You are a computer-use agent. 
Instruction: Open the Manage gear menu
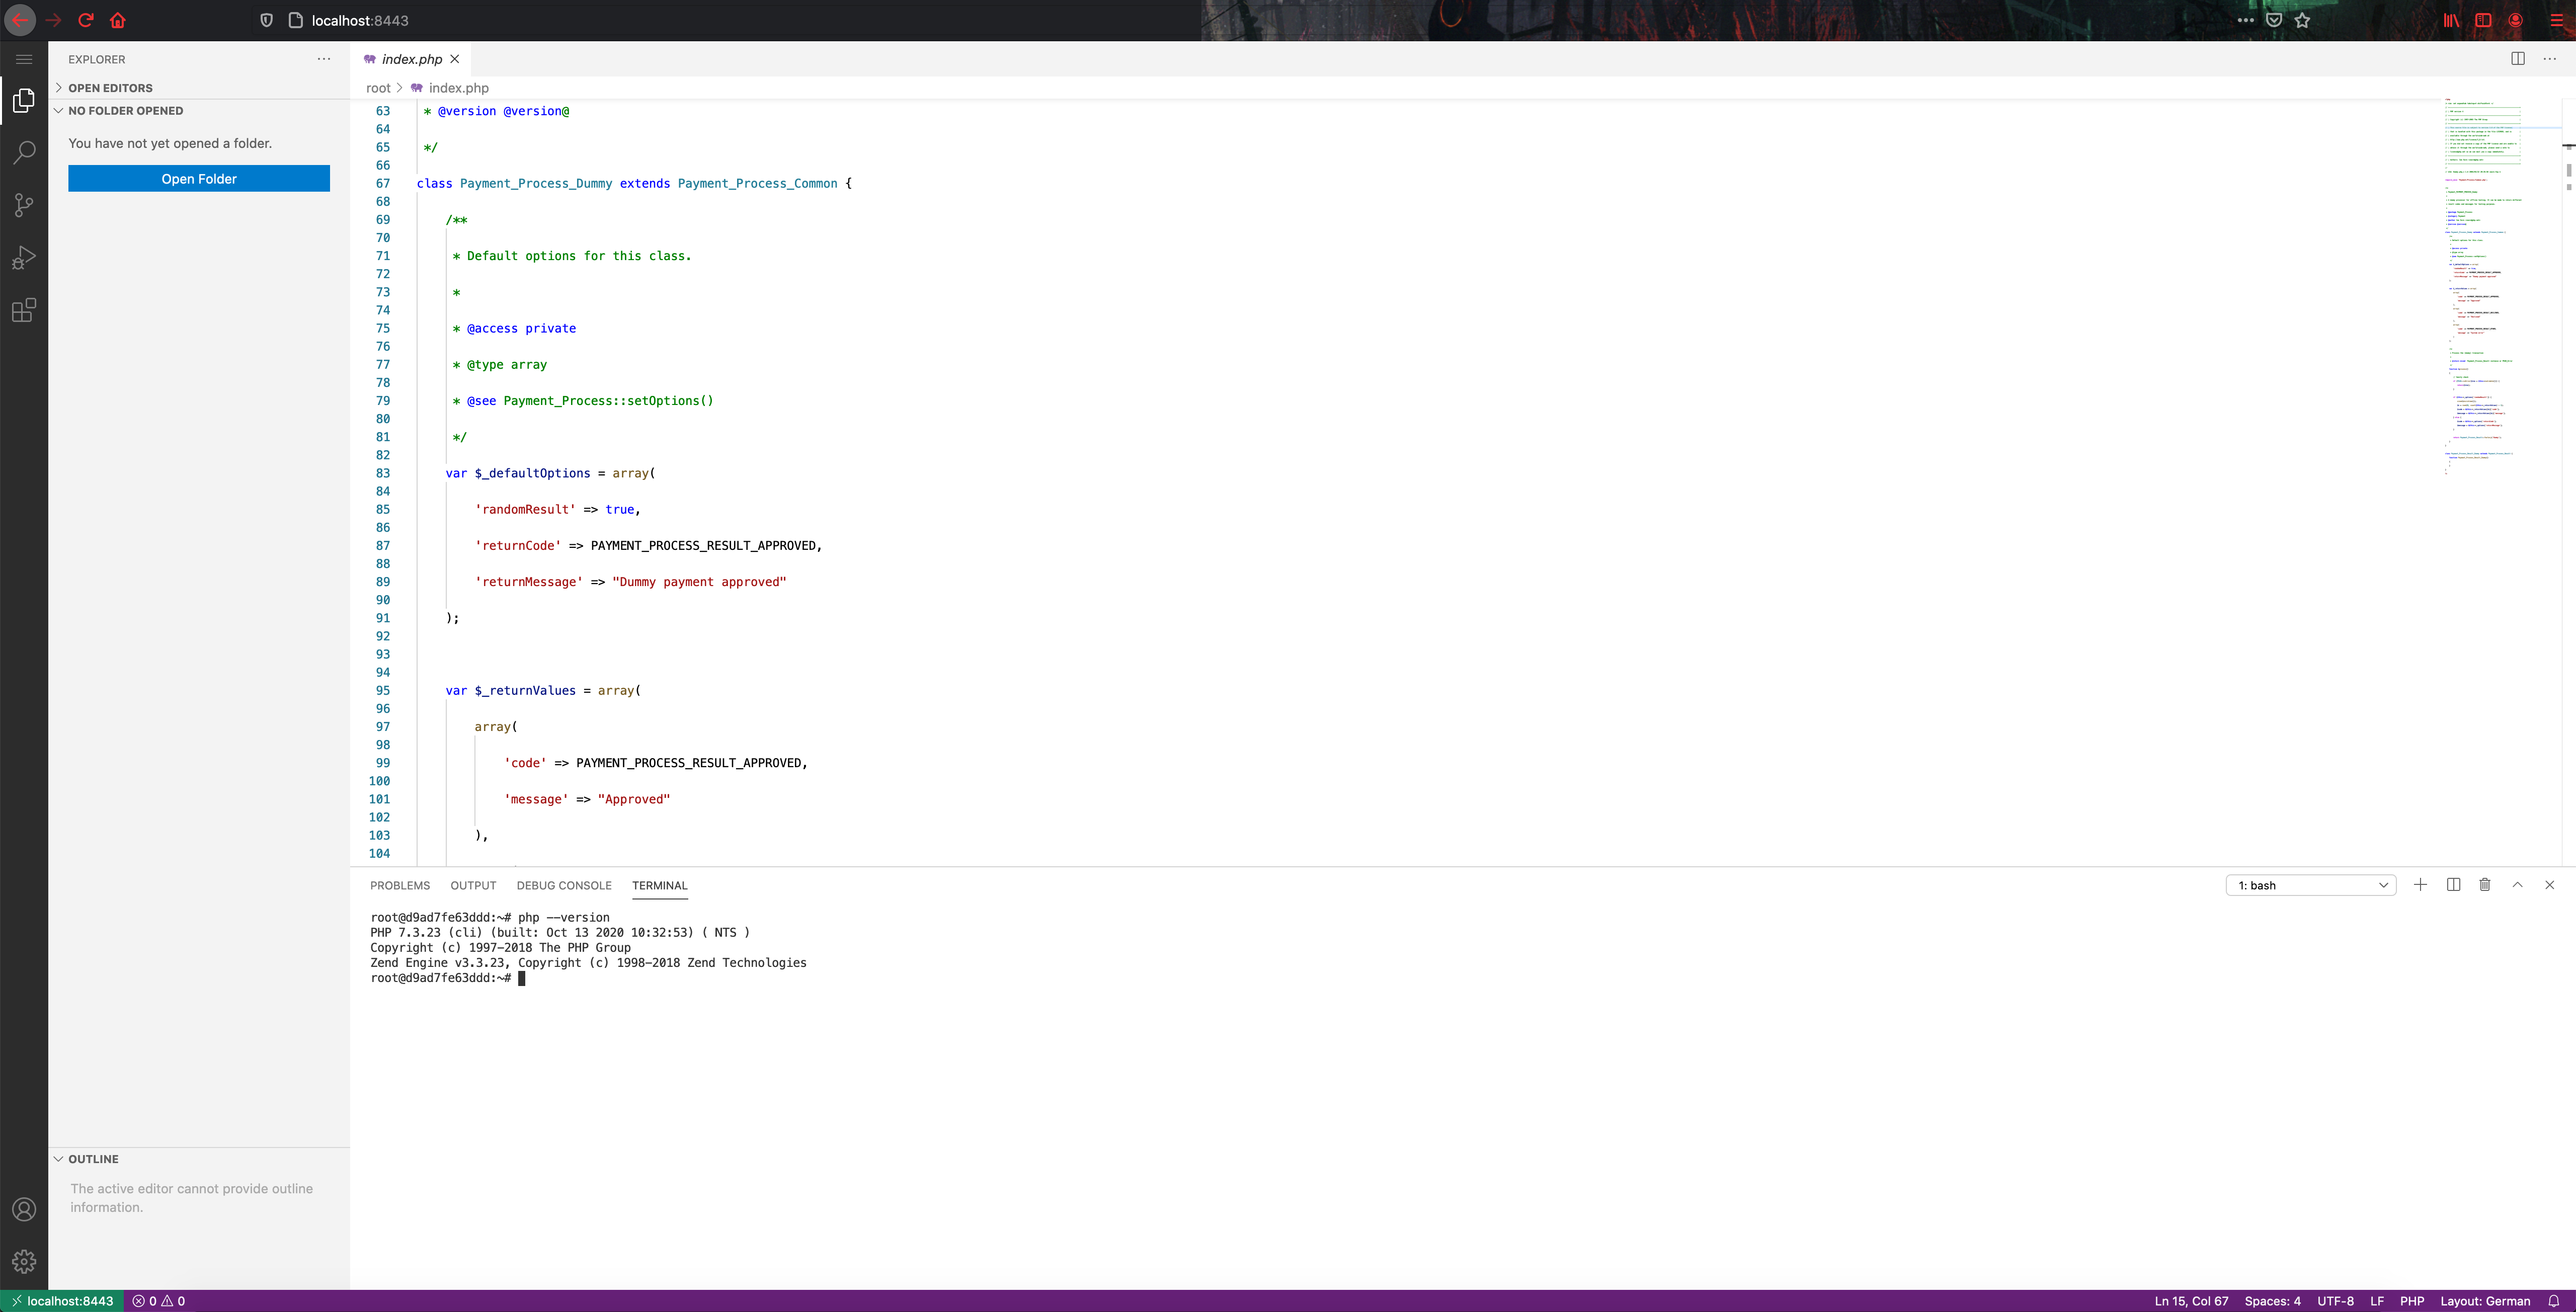(24, 1261)
